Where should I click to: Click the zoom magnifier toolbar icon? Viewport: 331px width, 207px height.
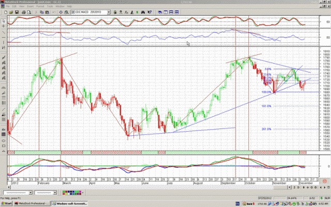point(67,12)
